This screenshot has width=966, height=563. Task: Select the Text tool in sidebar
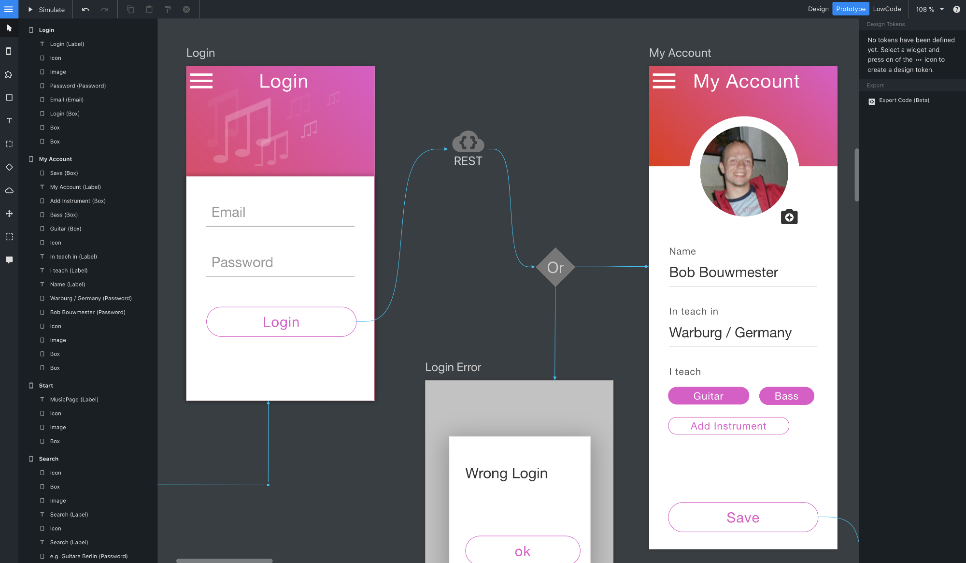point(9,121)
